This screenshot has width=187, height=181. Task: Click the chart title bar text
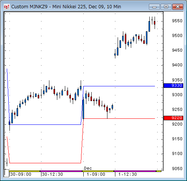click(66, 7)
